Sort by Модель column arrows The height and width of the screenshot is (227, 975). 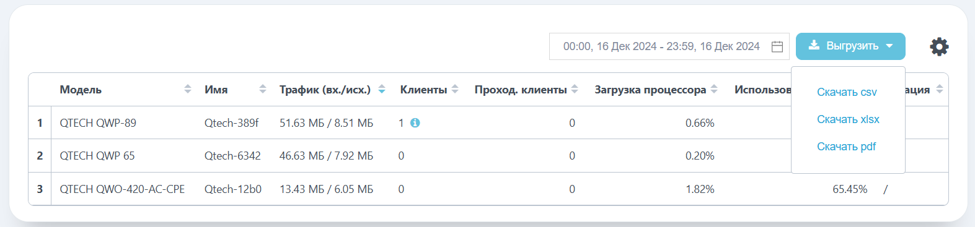coord(188,89)
